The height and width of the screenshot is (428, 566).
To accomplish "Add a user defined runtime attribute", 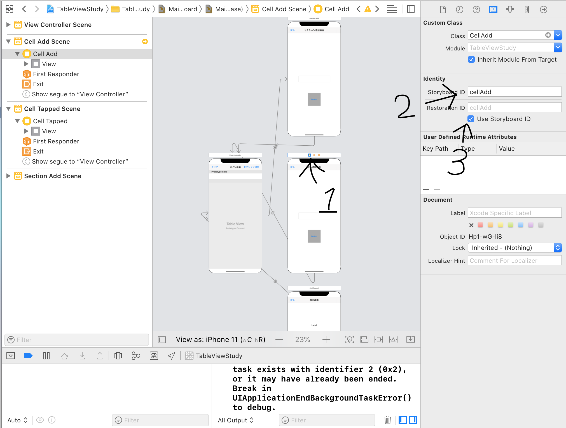I will [x=426, y=189].
